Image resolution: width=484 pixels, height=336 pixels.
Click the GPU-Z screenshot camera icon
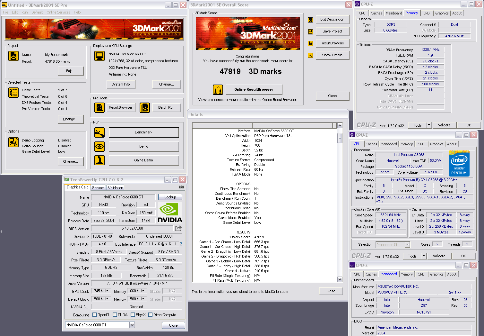click(x=181, y=187)
